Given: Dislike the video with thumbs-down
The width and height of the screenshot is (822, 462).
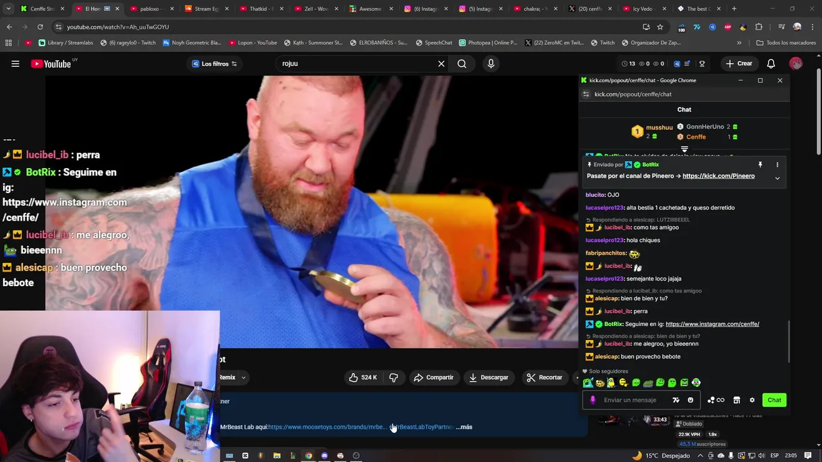Looking at the screenshot, I should [x=394, y=377].
